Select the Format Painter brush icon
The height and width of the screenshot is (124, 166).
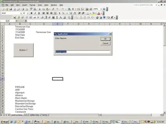(x=53, y=9)
